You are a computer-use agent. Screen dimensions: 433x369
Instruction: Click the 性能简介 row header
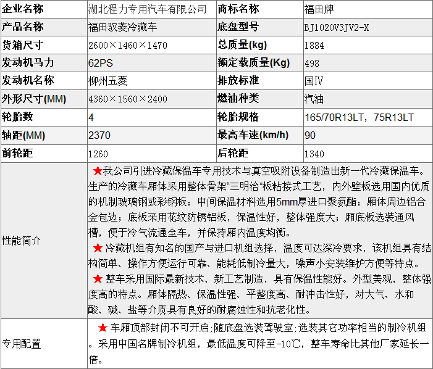tap(22, 241)
